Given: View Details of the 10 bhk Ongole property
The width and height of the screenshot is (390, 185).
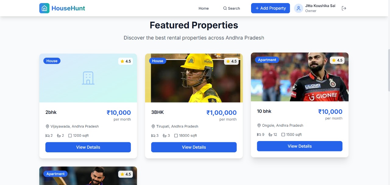Looking at the screenshot, I should (300, 146).
